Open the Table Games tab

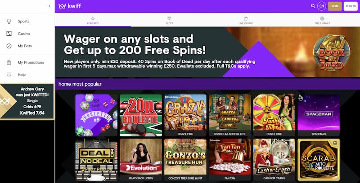tap(322, 20)
